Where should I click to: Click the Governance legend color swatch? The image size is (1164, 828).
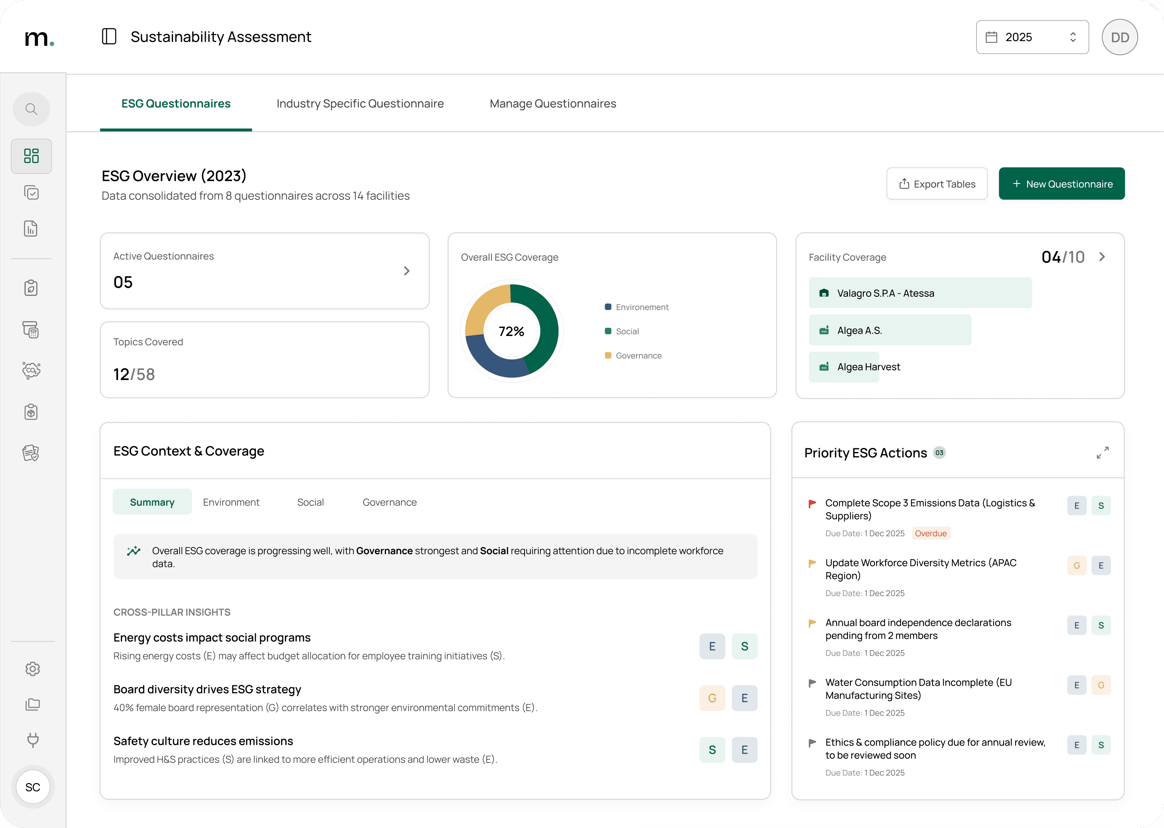pos(608,355)
